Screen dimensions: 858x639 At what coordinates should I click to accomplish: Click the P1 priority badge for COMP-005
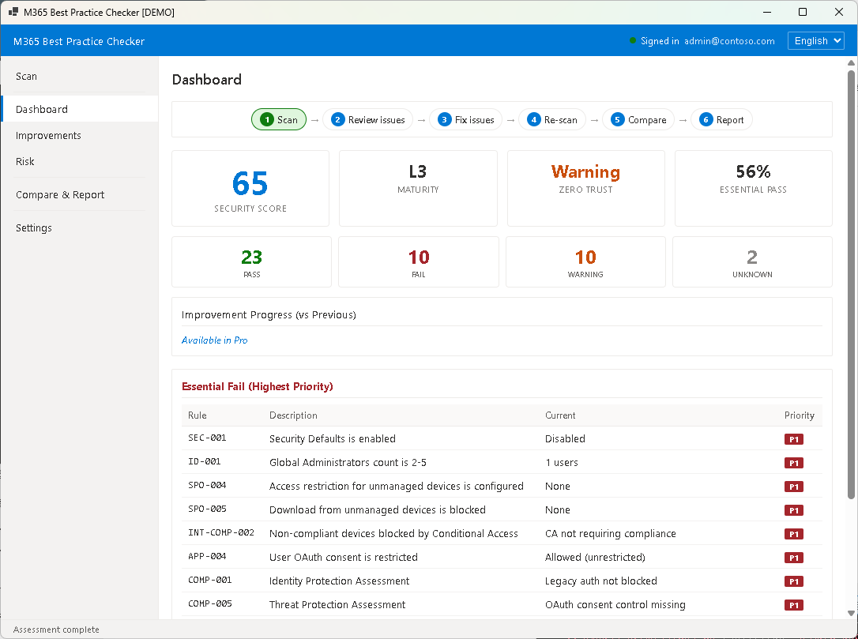click(793, 604)
